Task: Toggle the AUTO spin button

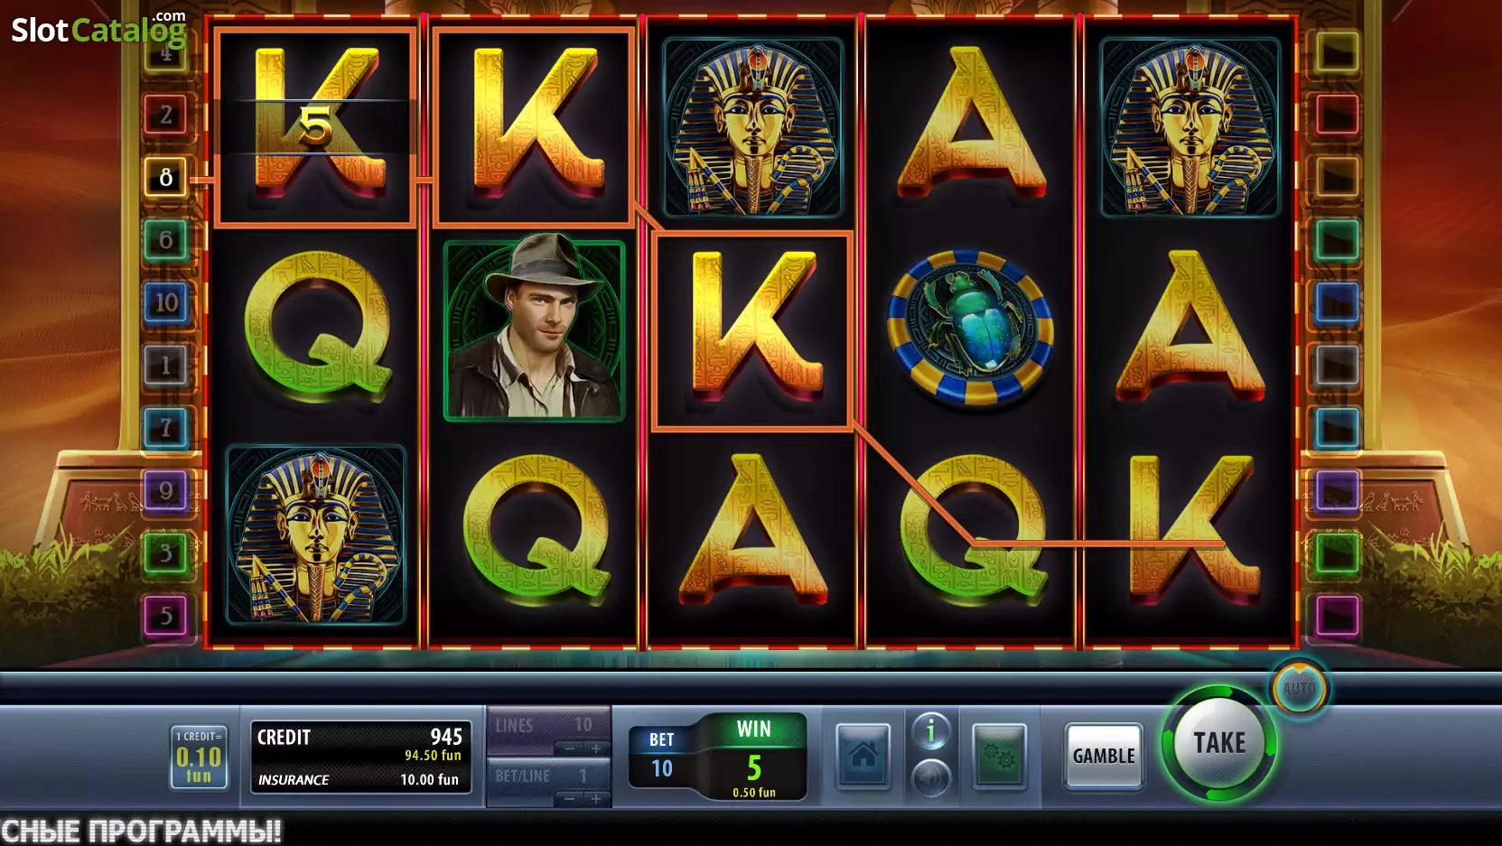Action: [1299, 689]
